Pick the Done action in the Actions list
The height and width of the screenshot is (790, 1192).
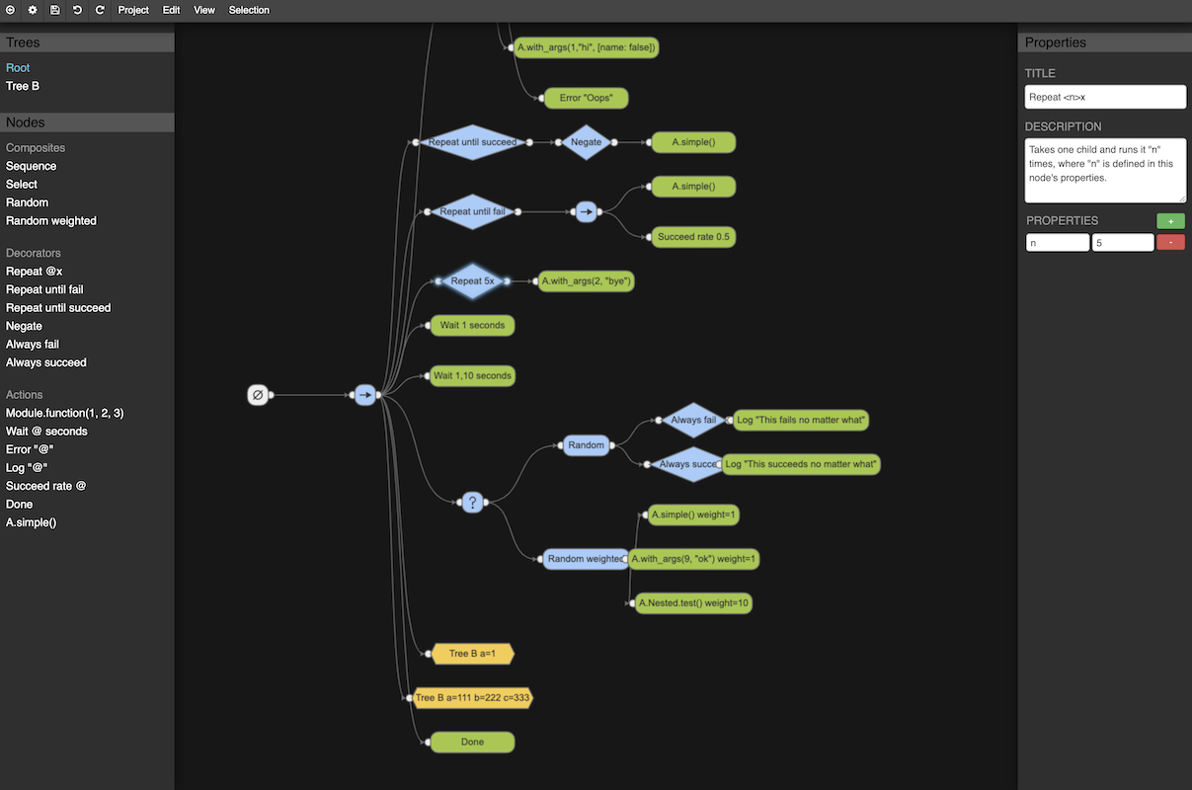[19, 504]
